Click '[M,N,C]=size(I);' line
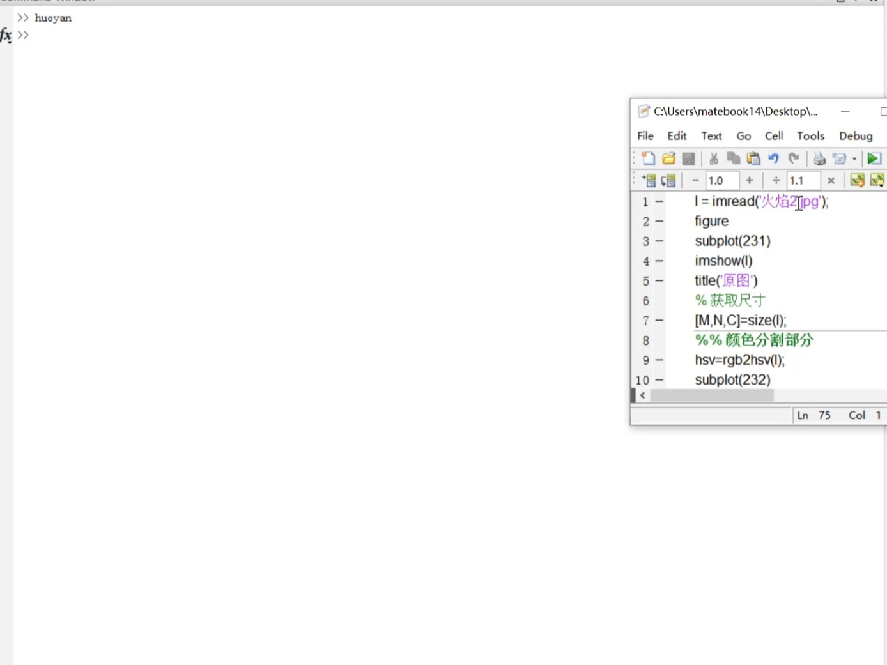This screenshot has height=665, width=887. click(741, 321)
